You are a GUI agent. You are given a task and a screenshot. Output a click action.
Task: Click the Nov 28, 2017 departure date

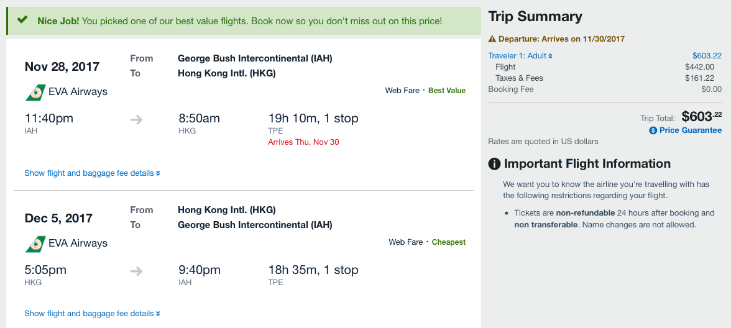pos(62,66)
